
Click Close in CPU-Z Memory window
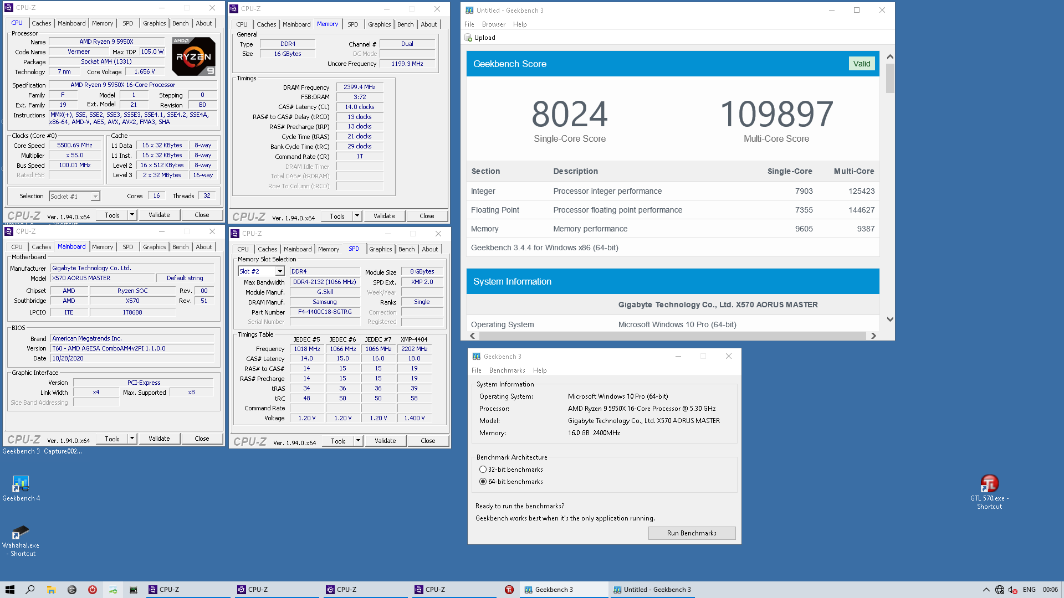point(427,216)
